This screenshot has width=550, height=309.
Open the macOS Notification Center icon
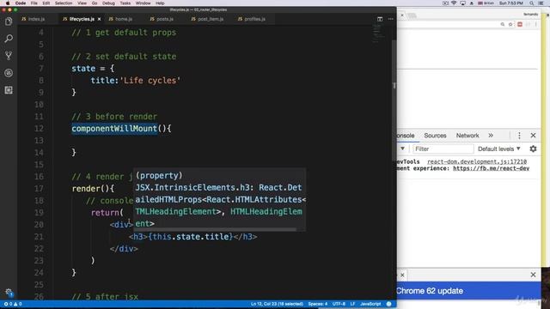pyautogui.click(x=541, y=3)
